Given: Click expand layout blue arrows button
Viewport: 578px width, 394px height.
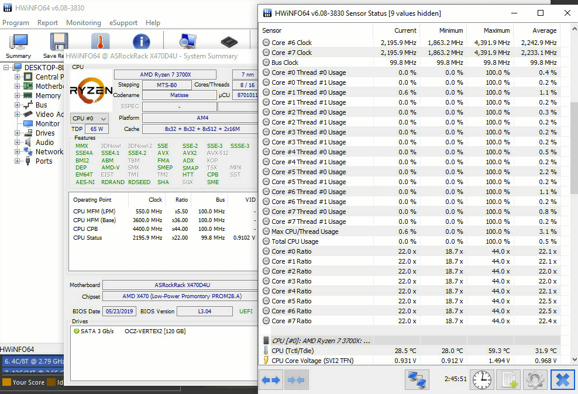Looking at the screenshot, I should pyautogui.click(x=271, y=379).
